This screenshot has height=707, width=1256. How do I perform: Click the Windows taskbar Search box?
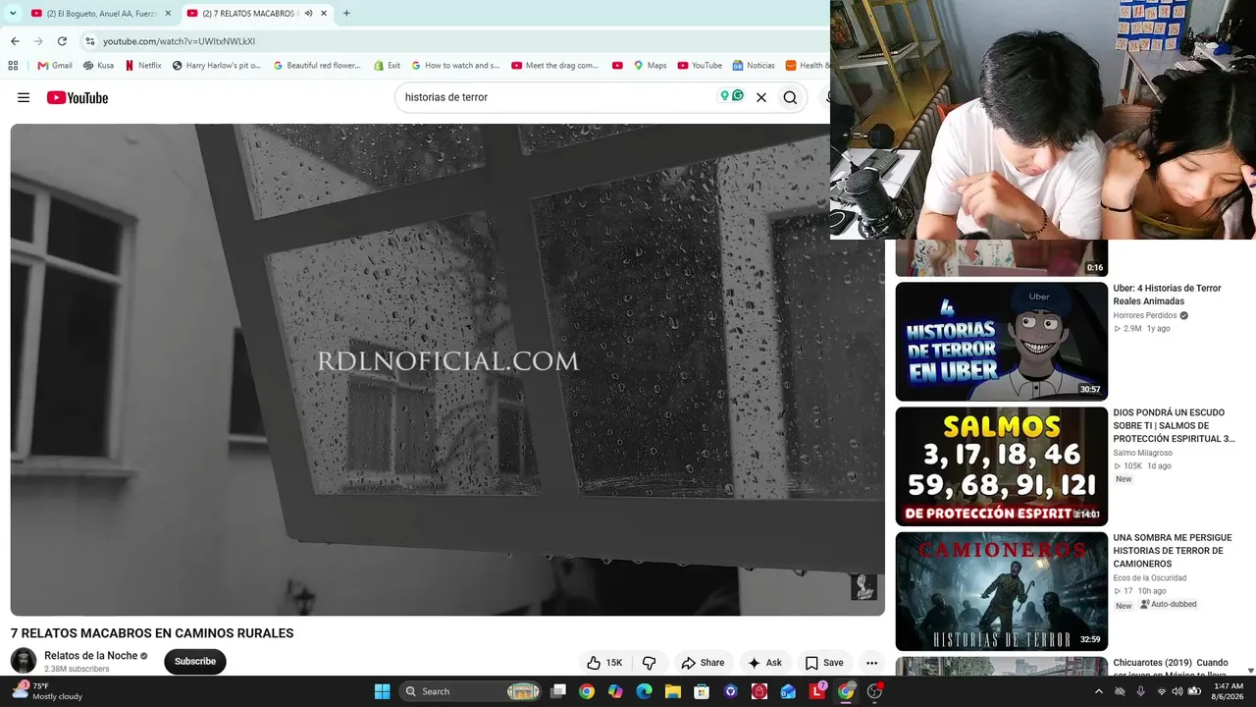click(472, 691)
